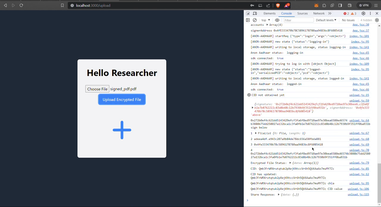Expand the signature object log entry
The height and width of the screenshot is (207, 381).
point(253,108)
